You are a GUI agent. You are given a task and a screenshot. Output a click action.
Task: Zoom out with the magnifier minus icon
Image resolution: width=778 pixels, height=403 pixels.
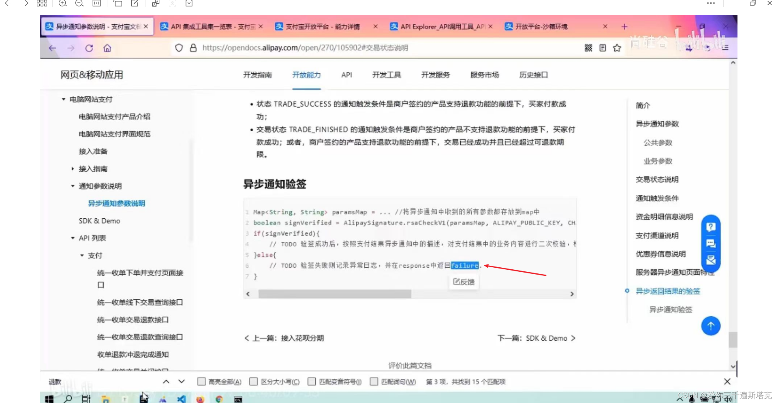pos(79,3)
